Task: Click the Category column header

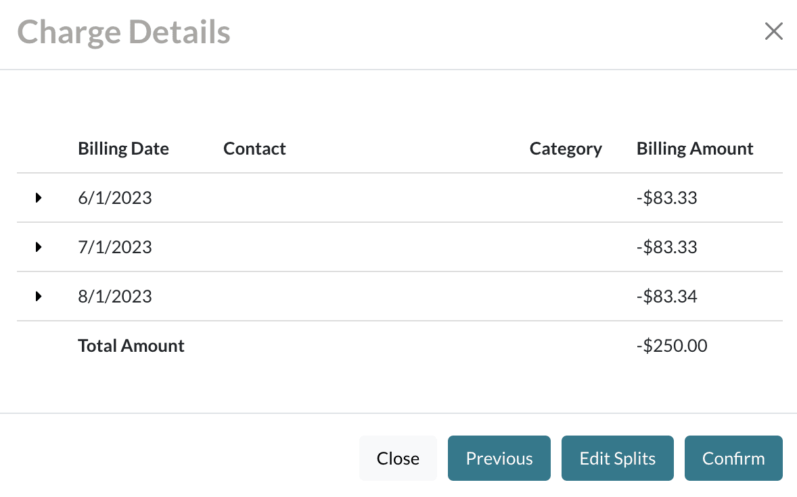Action: pos(566,148)
